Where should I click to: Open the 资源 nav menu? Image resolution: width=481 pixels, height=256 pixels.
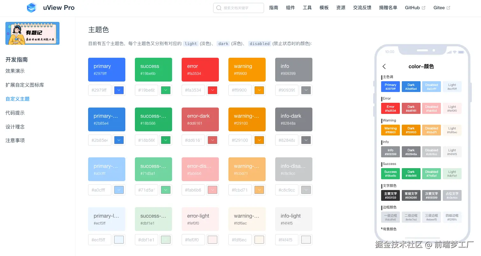341,8
